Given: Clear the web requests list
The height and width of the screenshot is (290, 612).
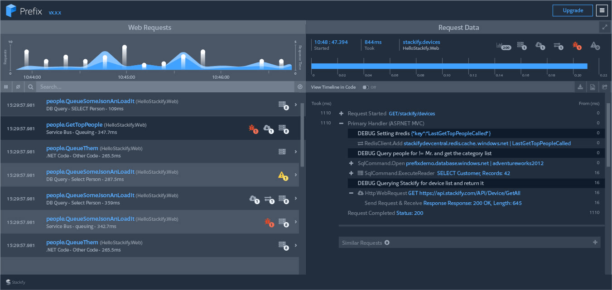Looking at the screenshot, I should pos(18,86).
